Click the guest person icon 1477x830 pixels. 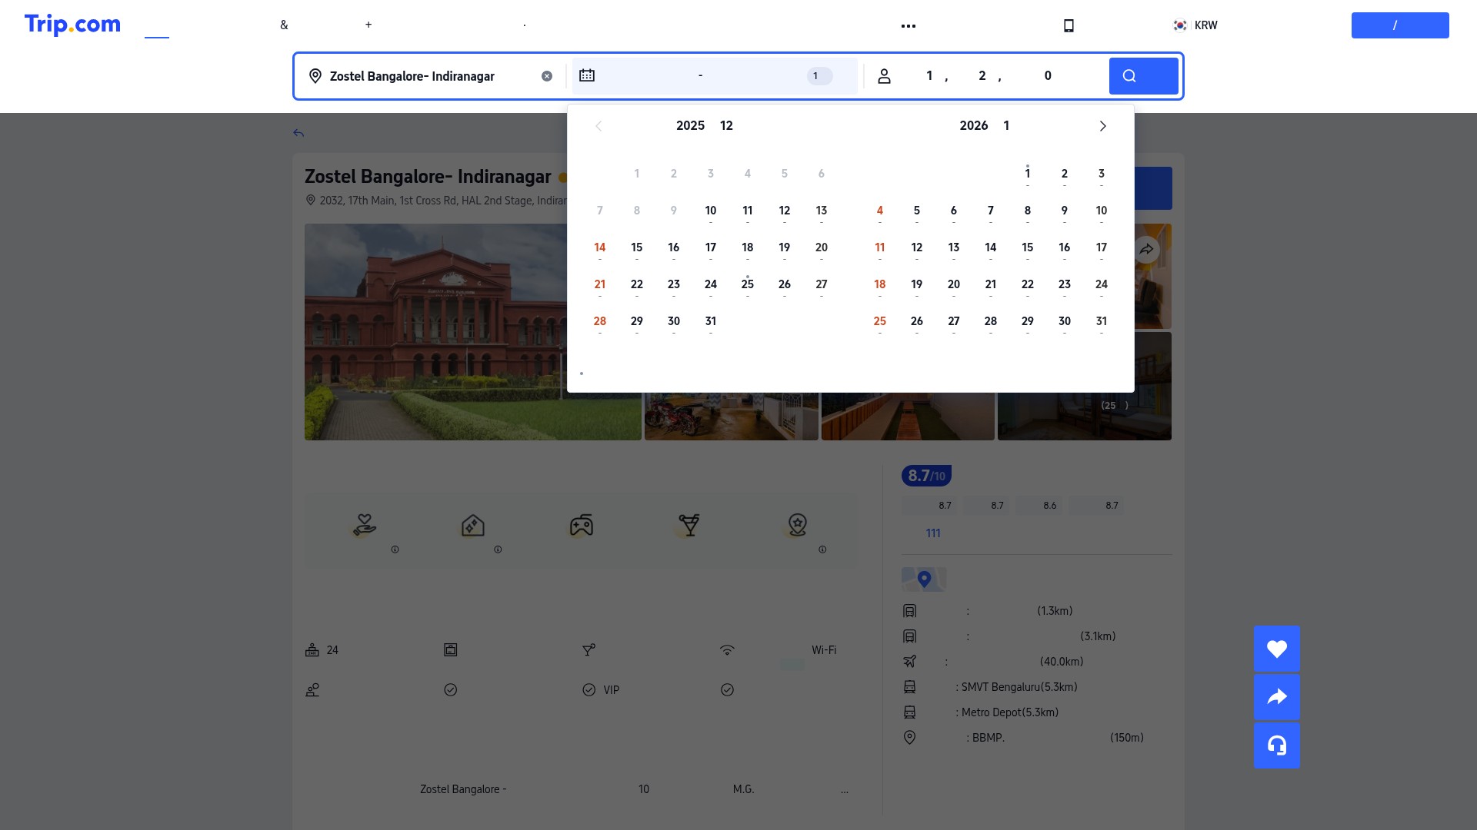[885, 76]
